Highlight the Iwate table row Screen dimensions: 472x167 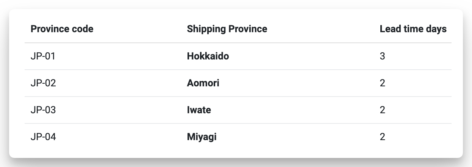[x=295, y=110]
